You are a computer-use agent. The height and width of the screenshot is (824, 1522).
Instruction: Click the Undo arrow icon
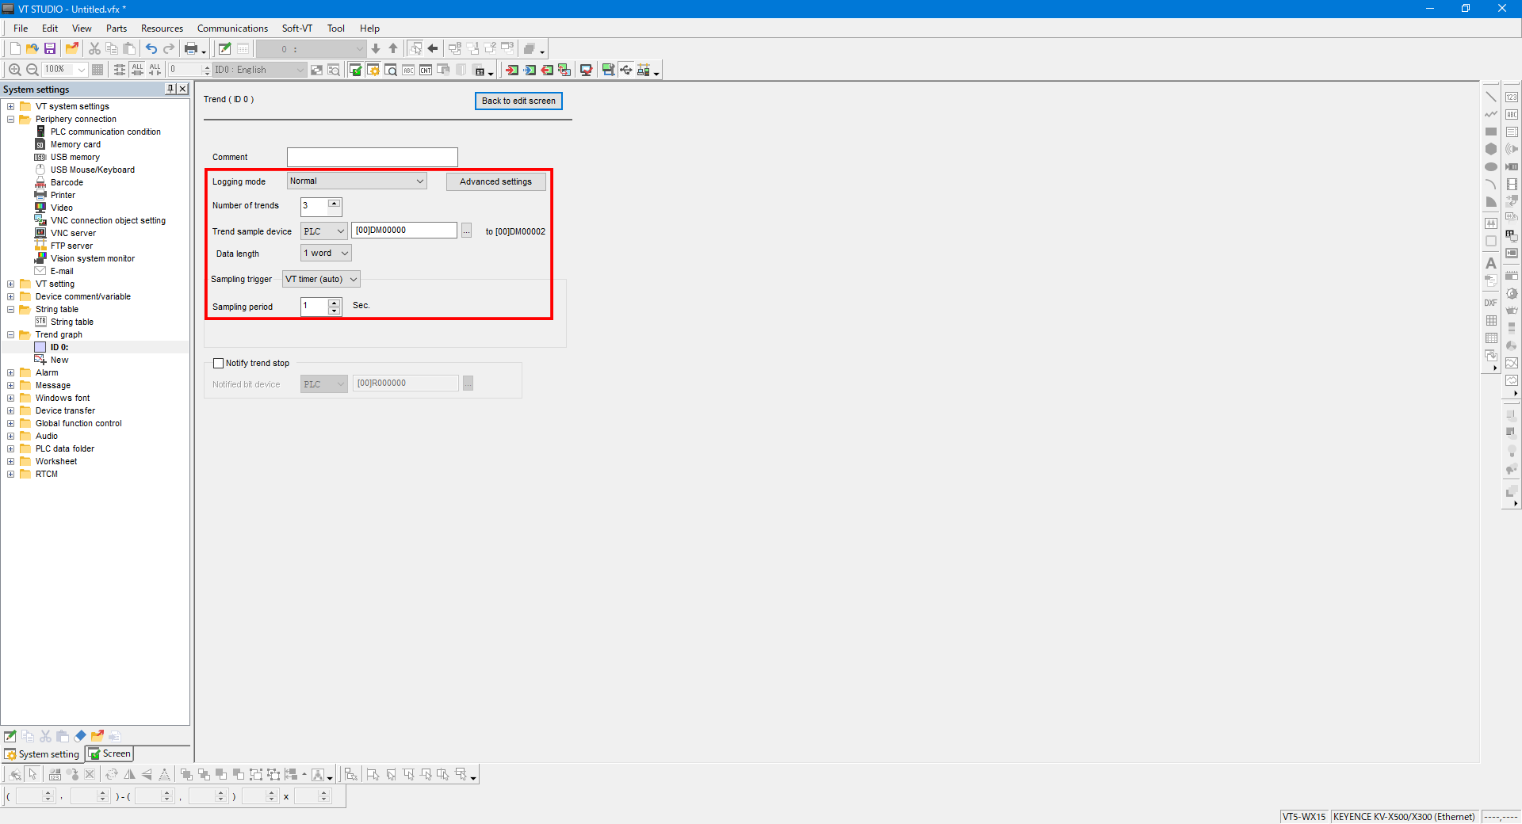151,49
